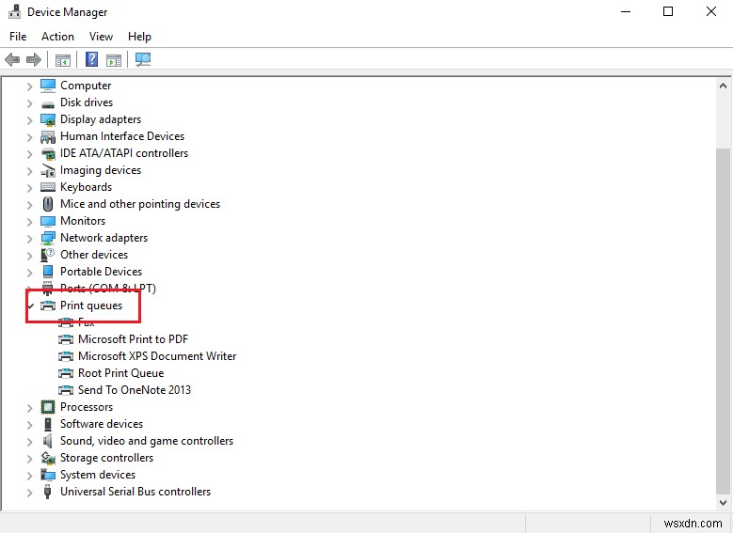
Task: Click the Processors chip icon
Action: [x=48, y=407]
